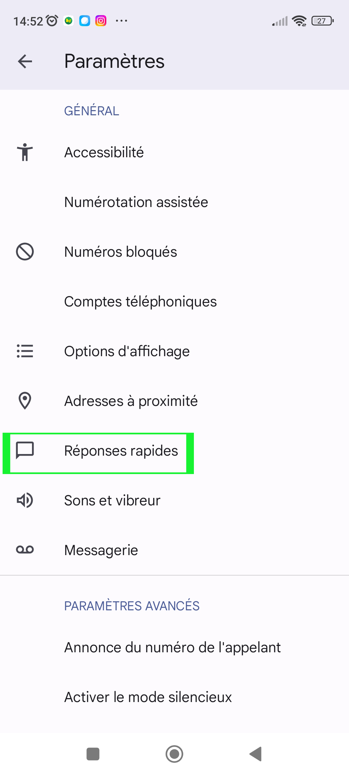Tap the navigation bar back triangle
Image resolution: width=349 pixels, height=775 pixels.
[x=256, y=754]
